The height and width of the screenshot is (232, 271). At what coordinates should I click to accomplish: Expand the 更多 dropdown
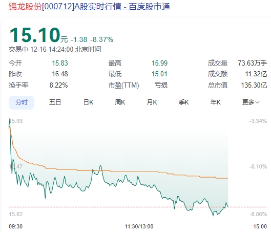click(x=251, y=102)
